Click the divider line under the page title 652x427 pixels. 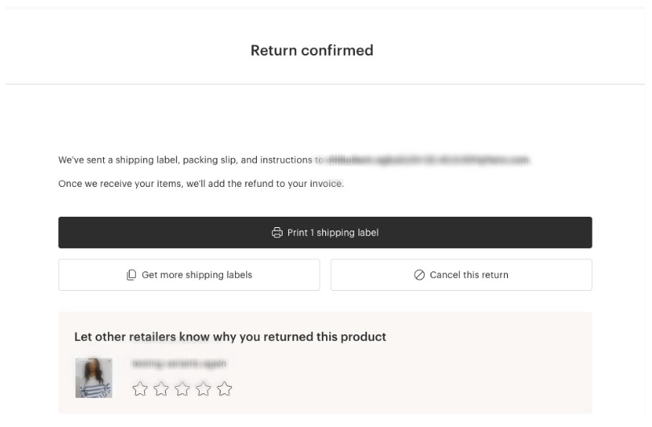click(x=325, y=84)
